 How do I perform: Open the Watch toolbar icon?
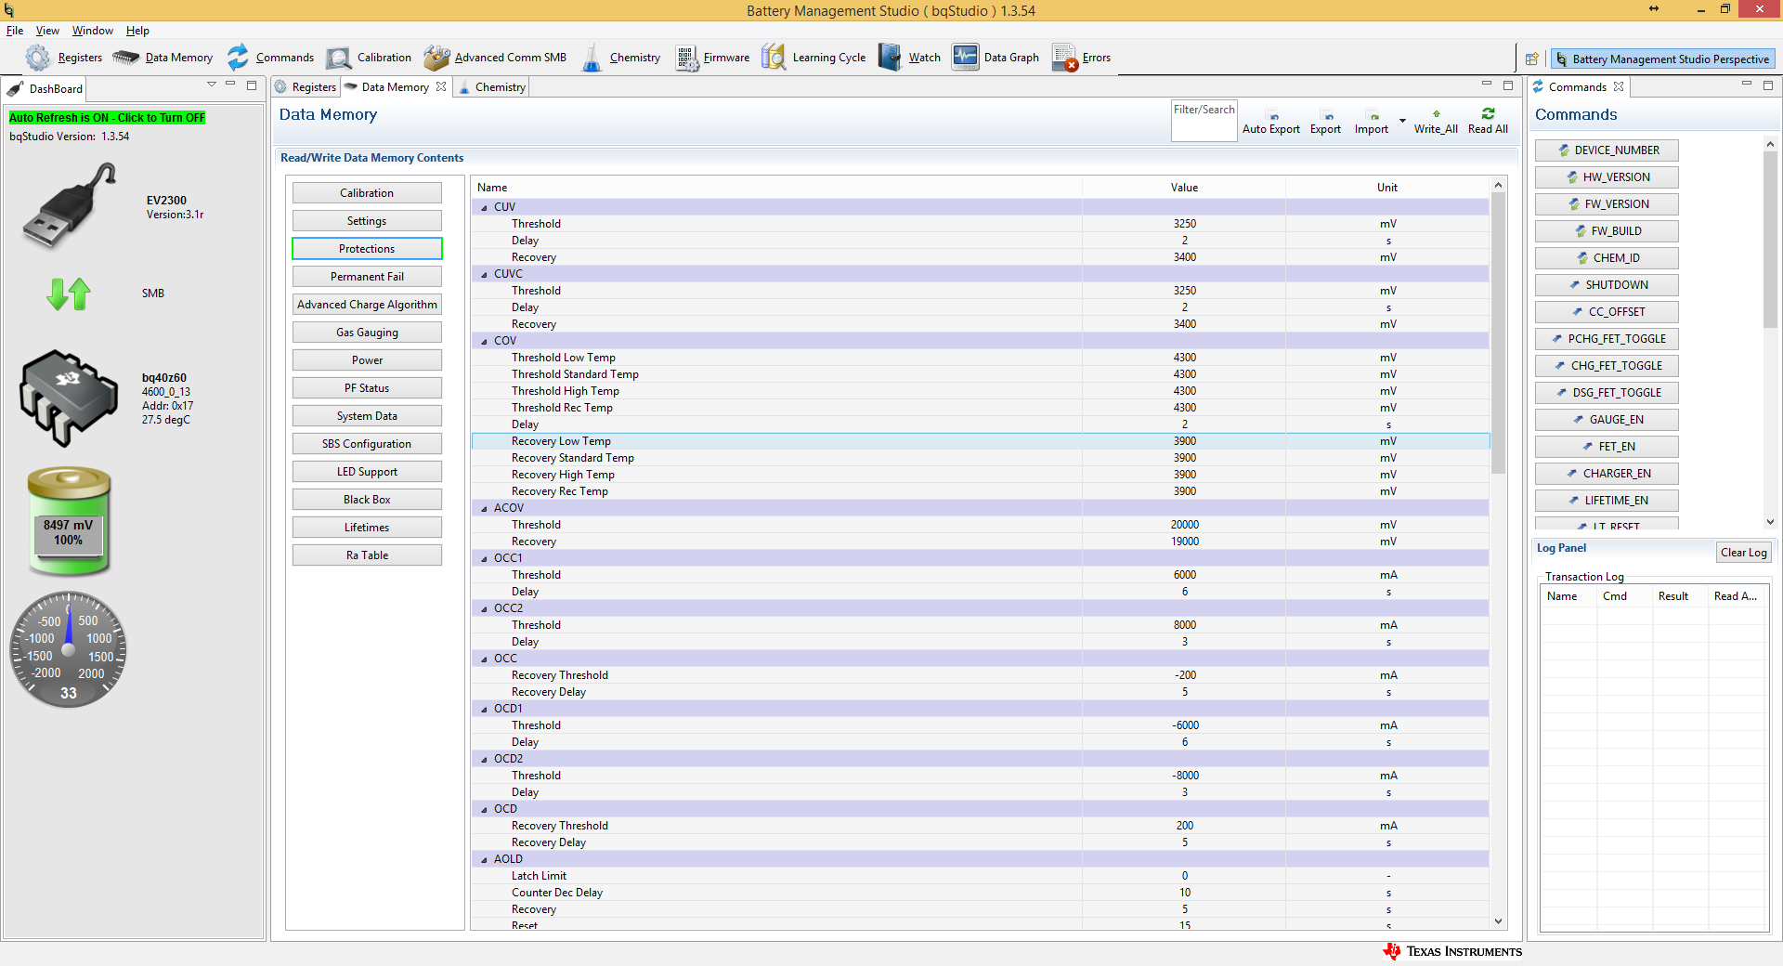(x=890, y=58)
